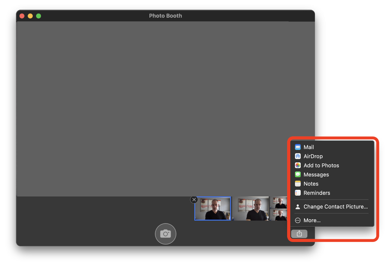Viewport: 392px width, 267px height.
Task: Open Change Contact Picture option
Action: [x=335, y=207]
